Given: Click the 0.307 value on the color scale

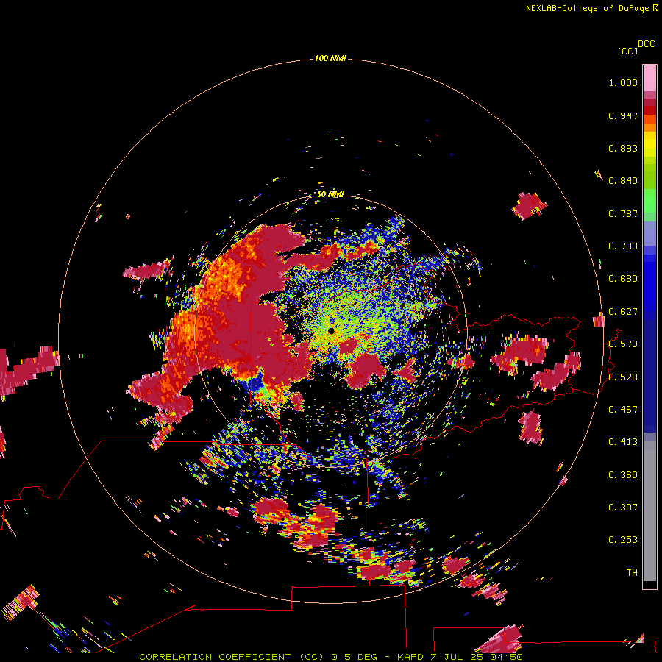Looking at the screenshot, I should click(x=623, y=508).
